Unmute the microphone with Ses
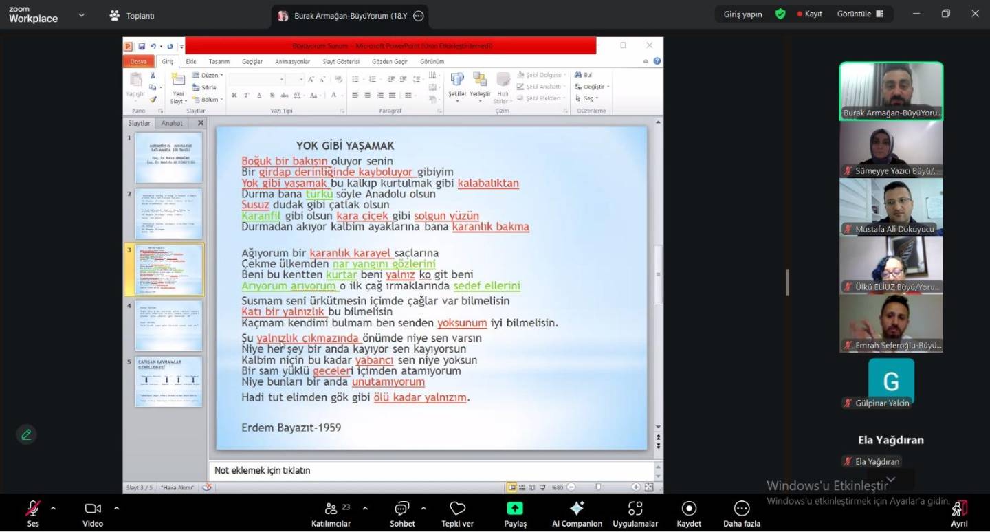 click(x=32, y=512)
